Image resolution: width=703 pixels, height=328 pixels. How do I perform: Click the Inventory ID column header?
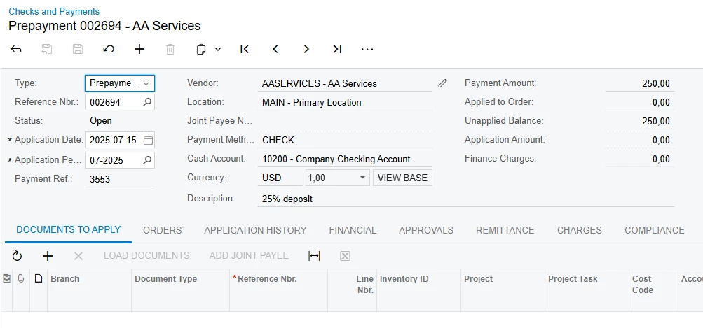(418, 290)
